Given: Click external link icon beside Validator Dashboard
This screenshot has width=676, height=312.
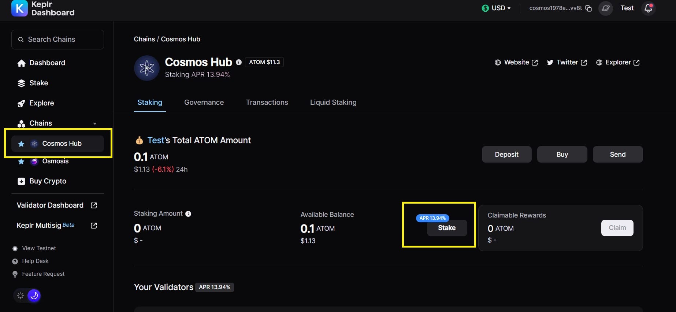Looking at the screenshot, I should 94,205.
